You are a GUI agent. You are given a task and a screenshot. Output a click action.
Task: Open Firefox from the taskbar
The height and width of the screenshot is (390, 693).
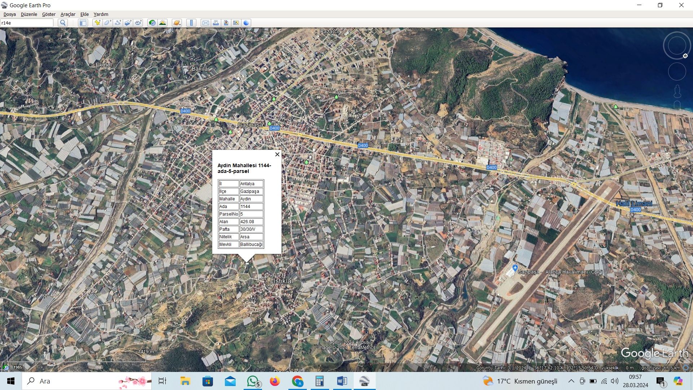tap(275, 381)
